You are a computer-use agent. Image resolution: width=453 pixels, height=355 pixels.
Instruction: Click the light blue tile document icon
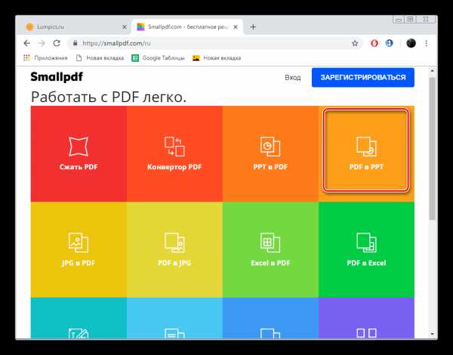pyautogui.click(x=174, y=333)
